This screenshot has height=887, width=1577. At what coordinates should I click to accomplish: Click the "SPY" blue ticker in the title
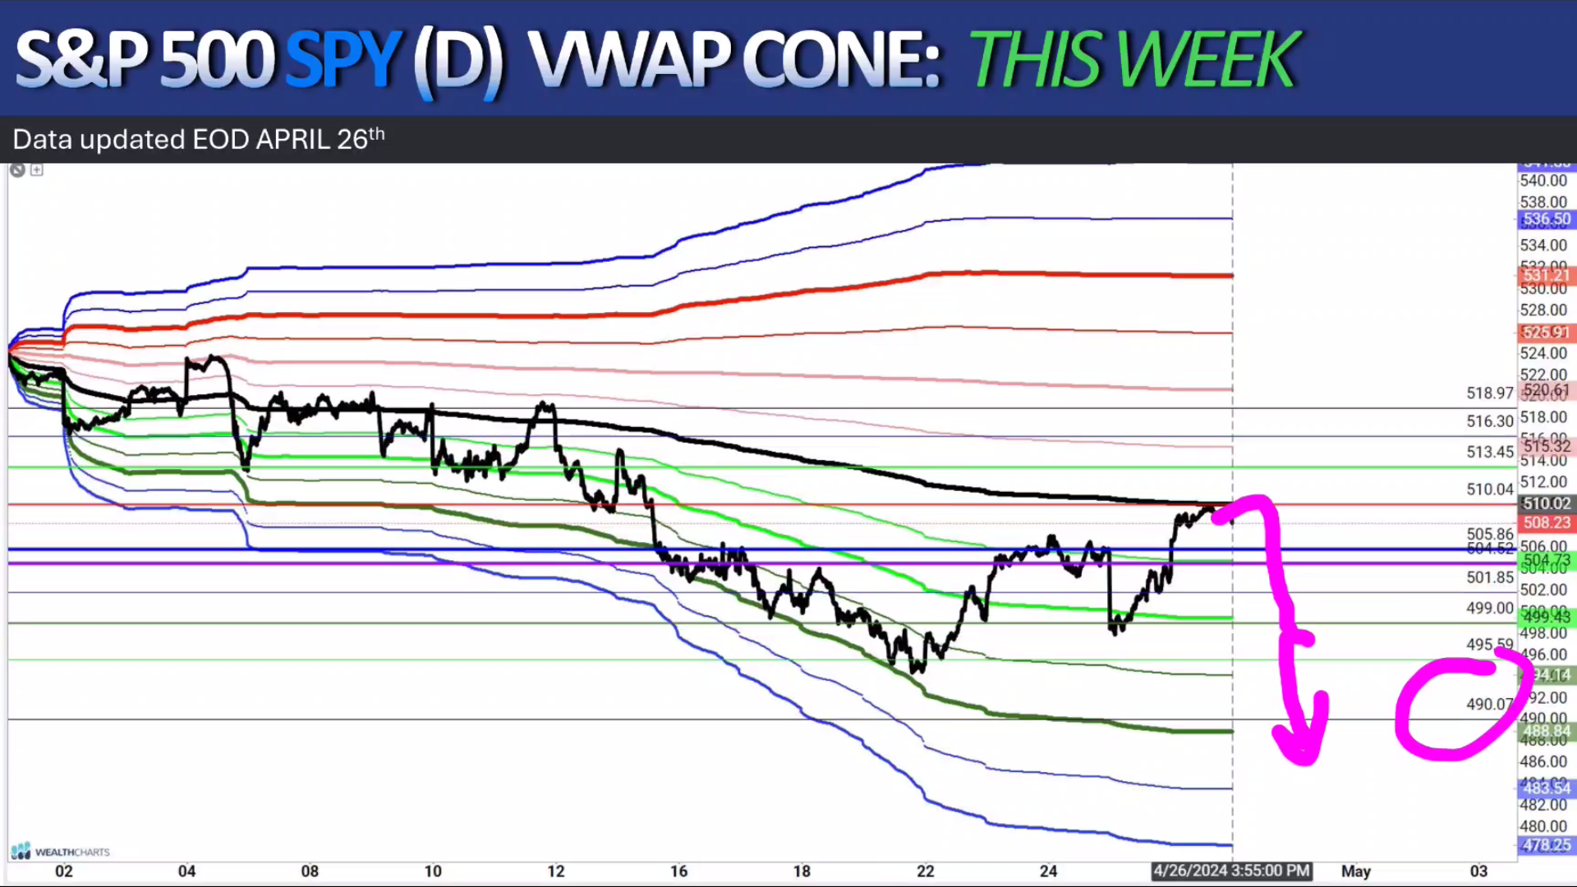pos(343,59)
